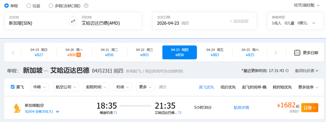The height and width of the screenshot is (122, 326).
Task: Open the 航空公司 airline filter dropdown
Action: click(66, 87)
